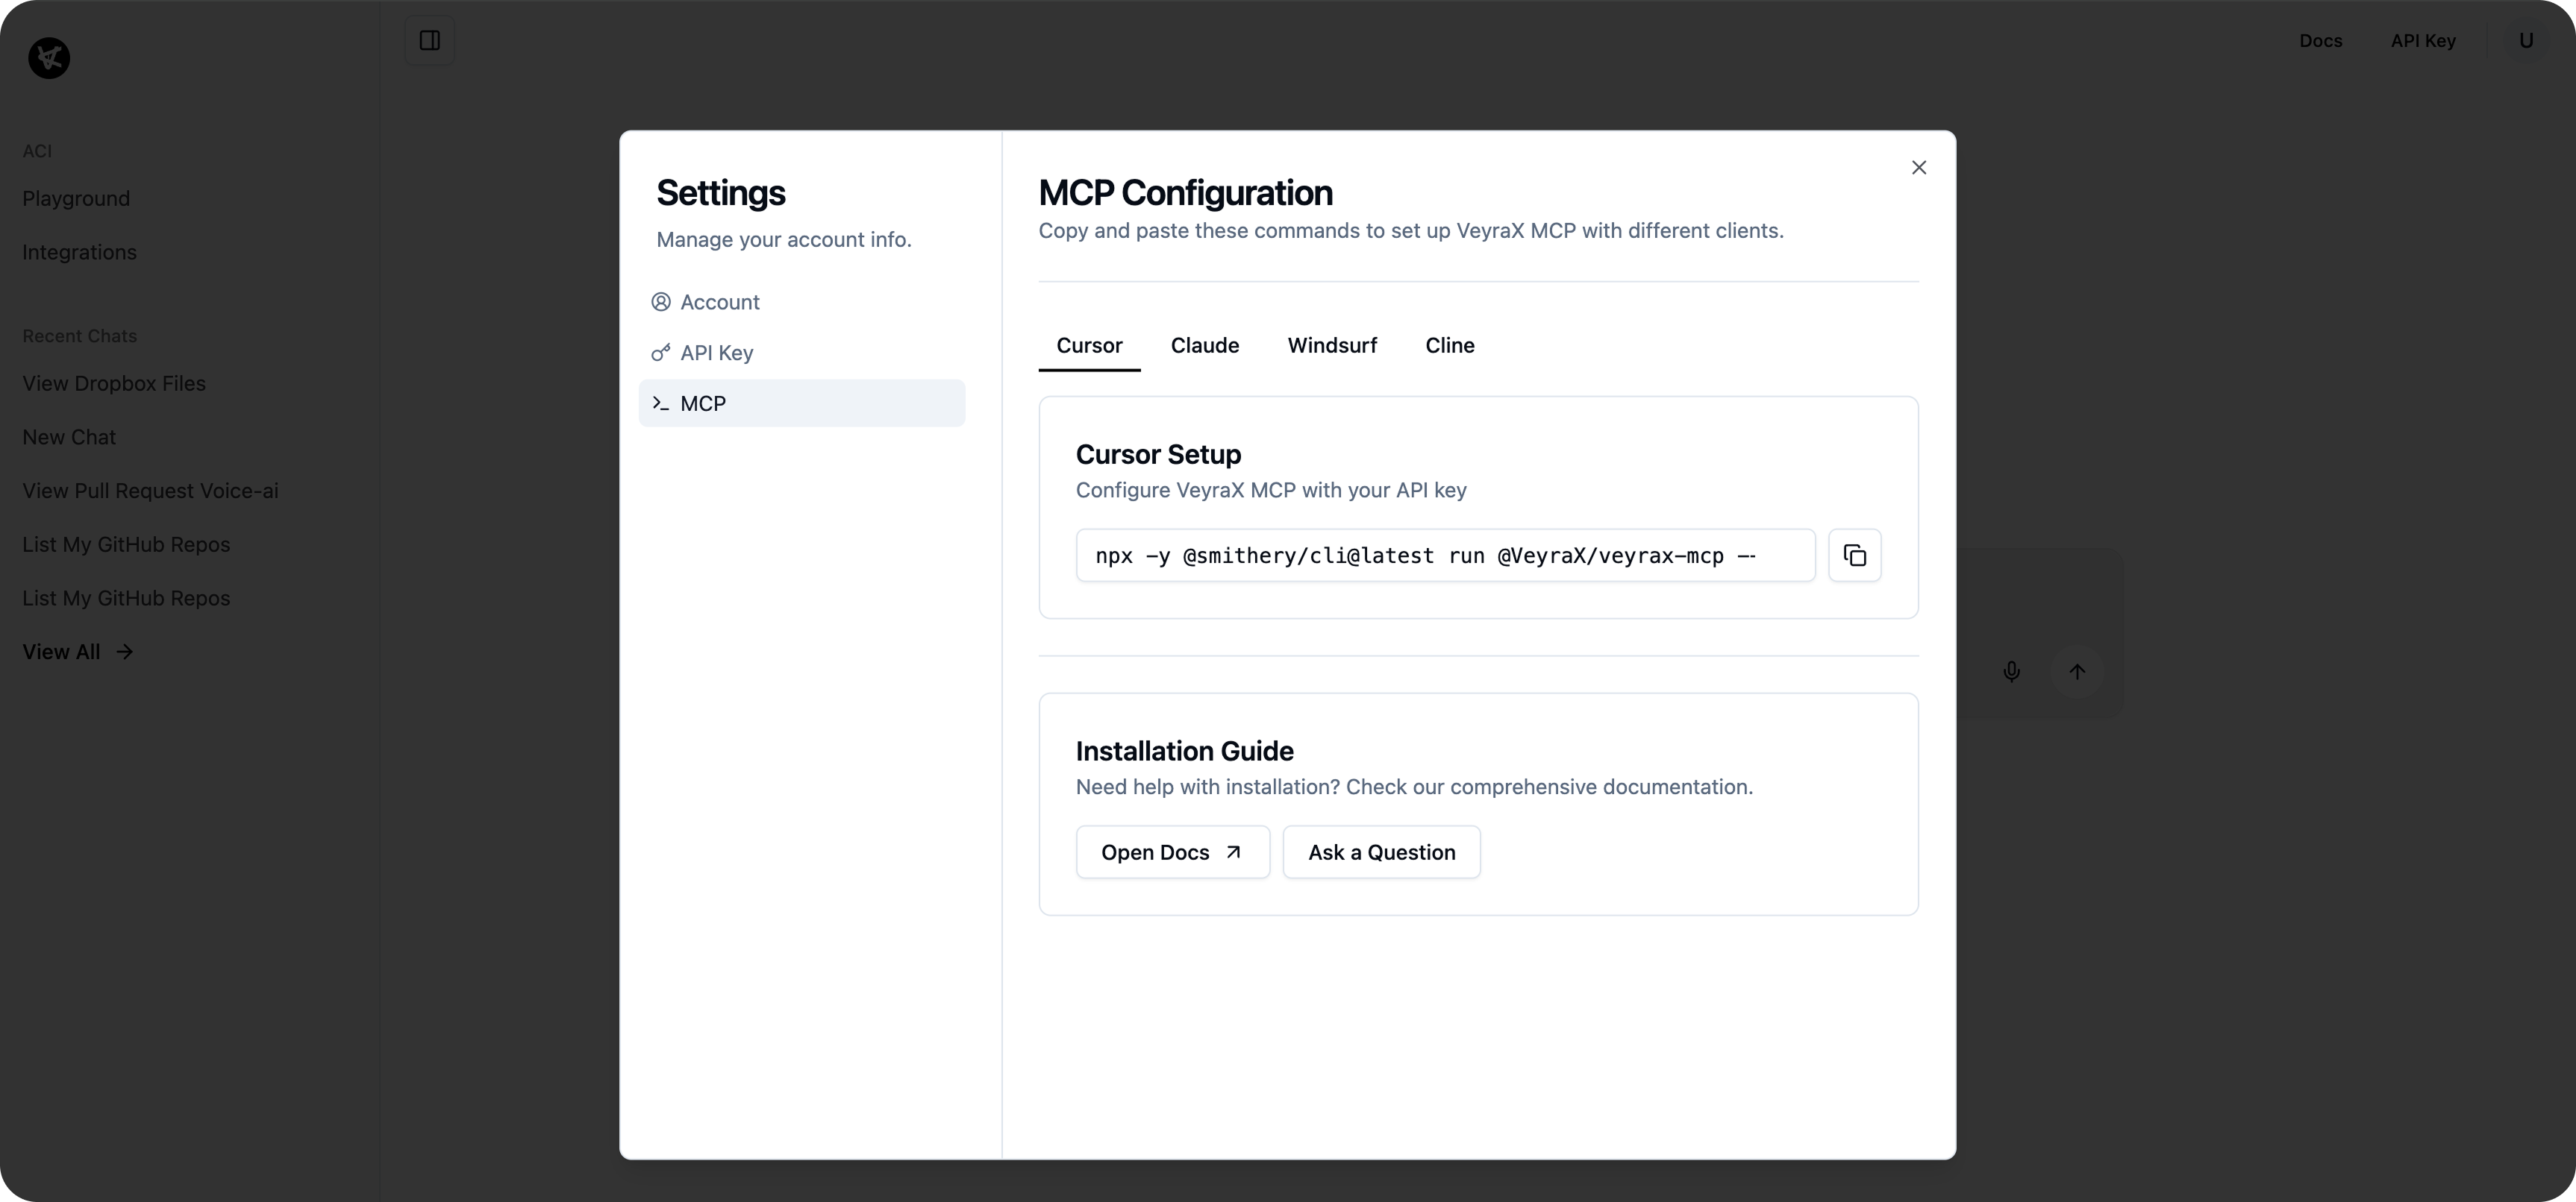Click the Ask a Question button
2576x1202 pixels.
[1381, 852]
